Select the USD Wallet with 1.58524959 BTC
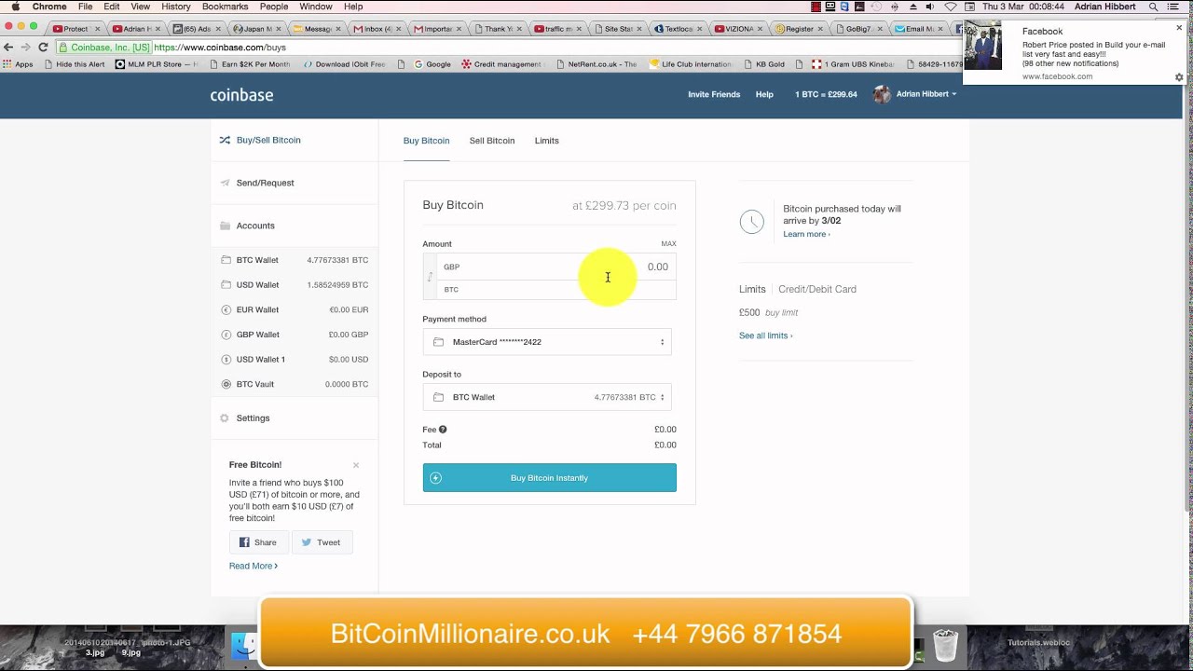This screenshot has height=671, width=1193. (295, 285)
